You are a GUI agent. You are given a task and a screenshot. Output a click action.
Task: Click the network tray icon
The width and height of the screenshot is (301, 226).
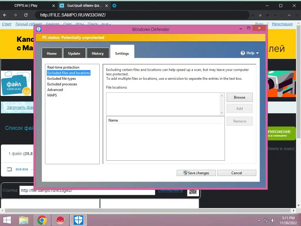(x=266, y=220)
